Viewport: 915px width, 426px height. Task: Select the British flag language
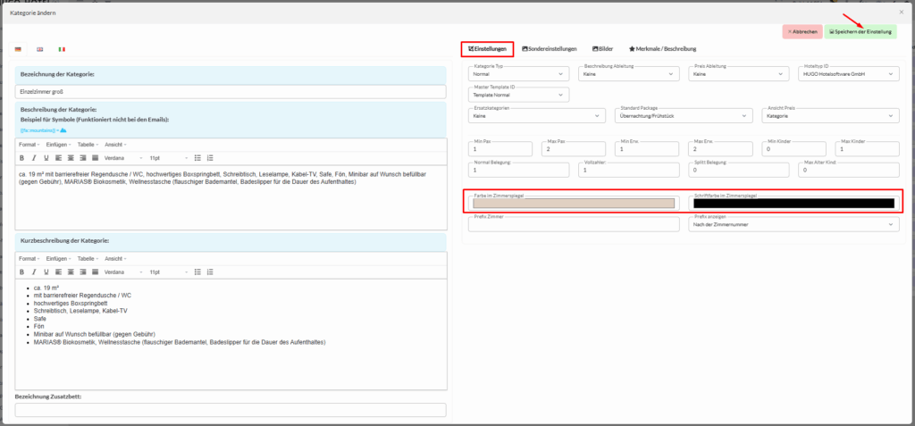tap(40, 49)
